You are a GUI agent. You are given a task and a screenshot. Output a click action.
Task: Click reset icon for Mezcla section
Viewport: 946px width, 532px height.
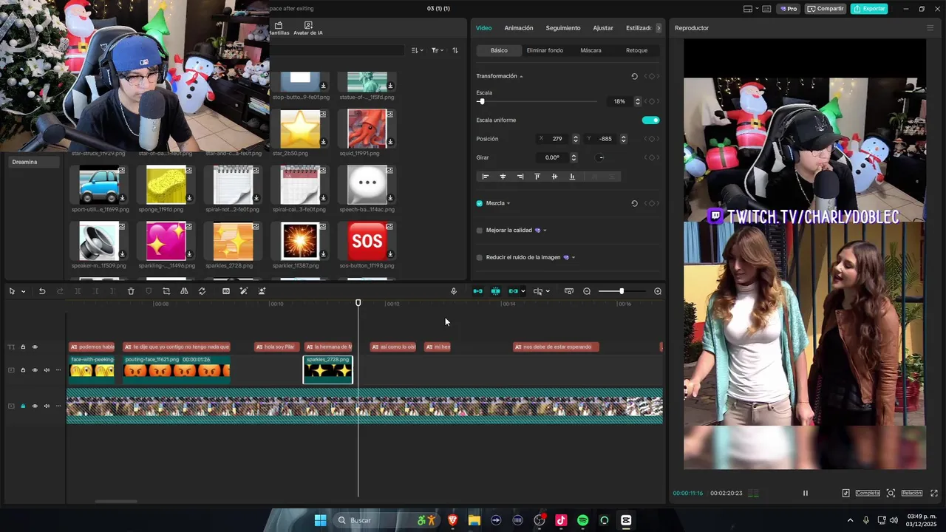(634, 203)
